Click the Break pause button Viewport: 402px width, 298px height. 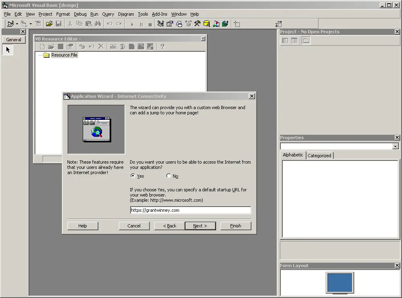click(x=141, y=24)
